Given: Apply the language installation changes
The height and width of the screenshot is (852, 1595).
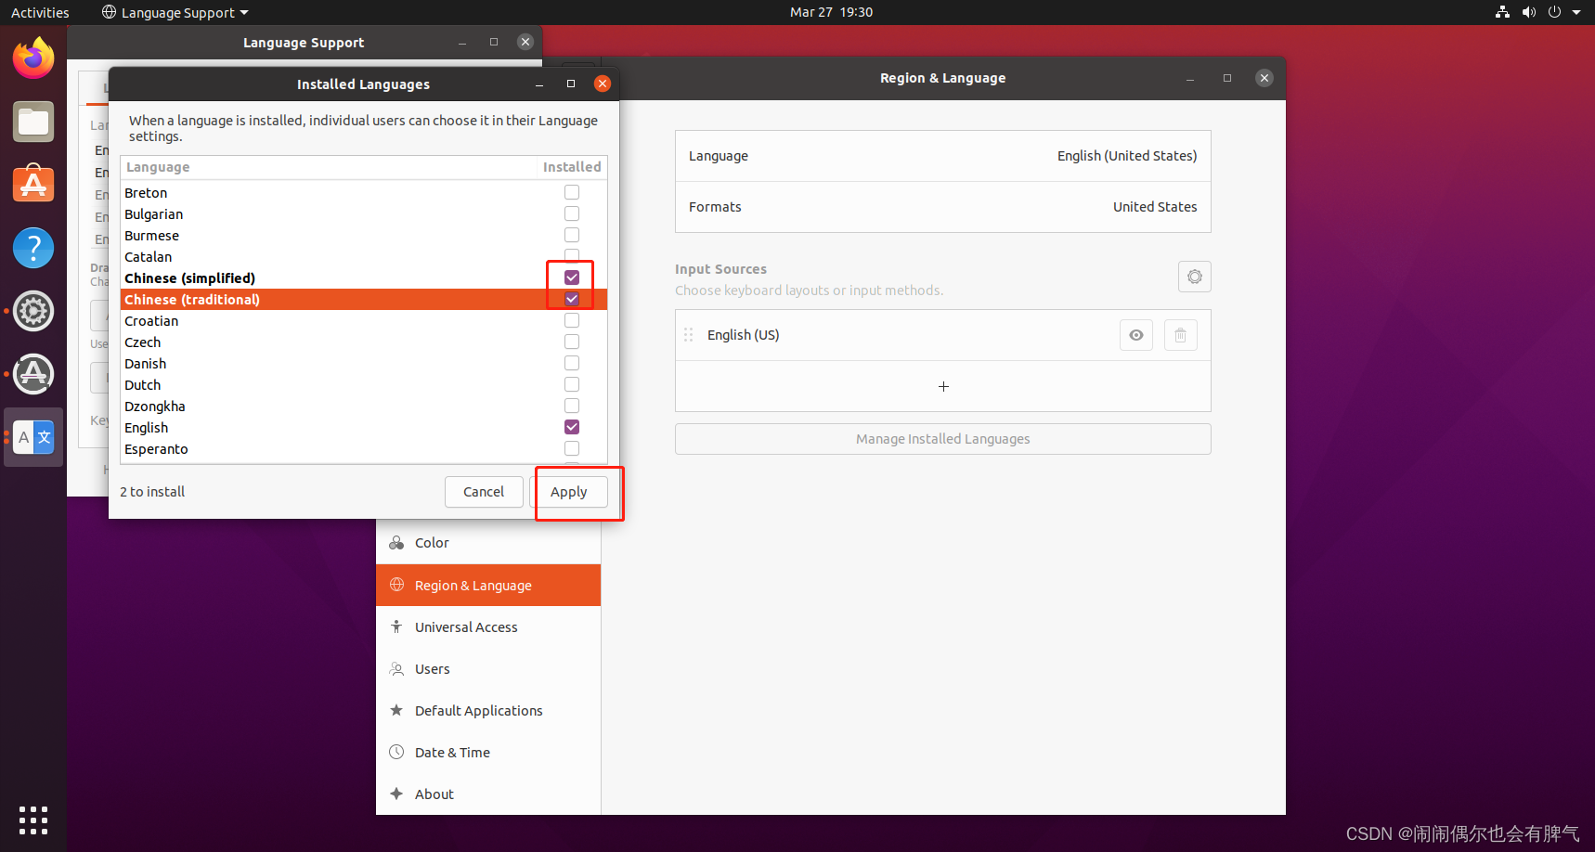Looking at the screenshot, I should coord(568,492).
